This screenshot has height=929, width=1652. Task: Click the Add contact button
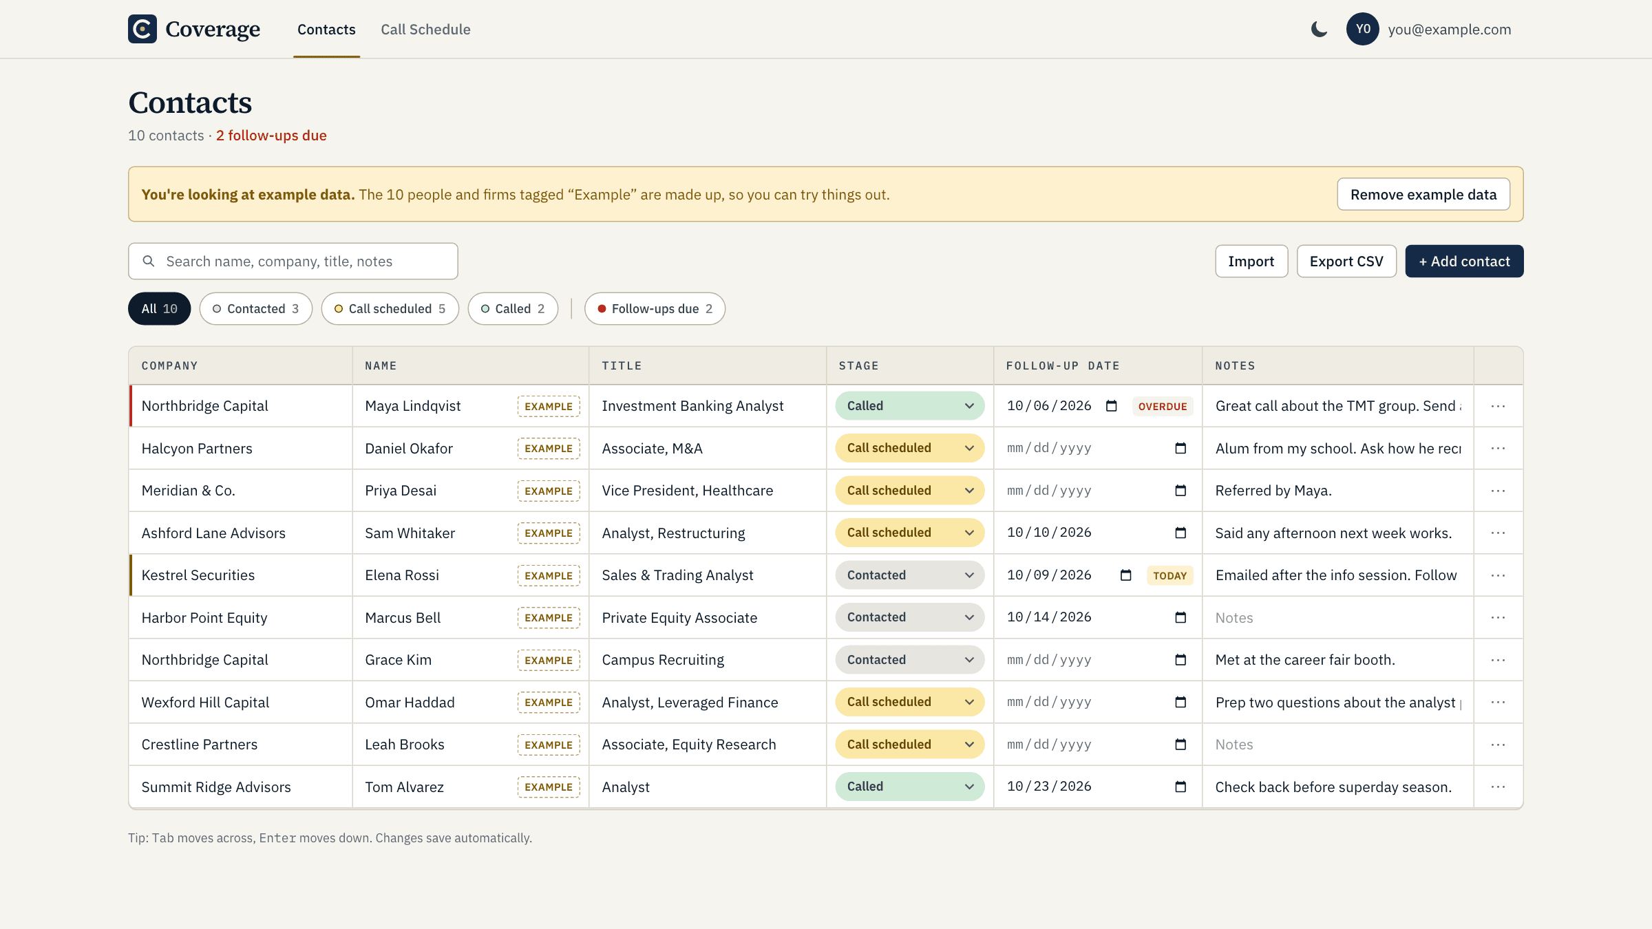pyautogui.click(x=1464, y=261)
